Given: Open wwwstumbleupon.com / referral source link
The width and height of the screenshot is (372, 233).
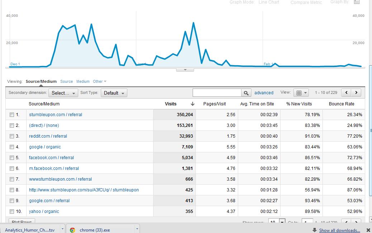Looking at the screenshot, I should tap(60, 179).
